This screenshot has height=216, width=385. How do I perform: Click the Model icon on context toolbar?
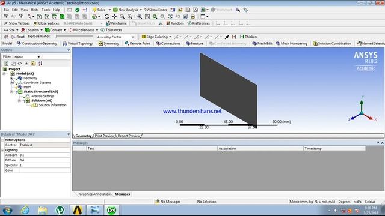(x=7, y=43)
